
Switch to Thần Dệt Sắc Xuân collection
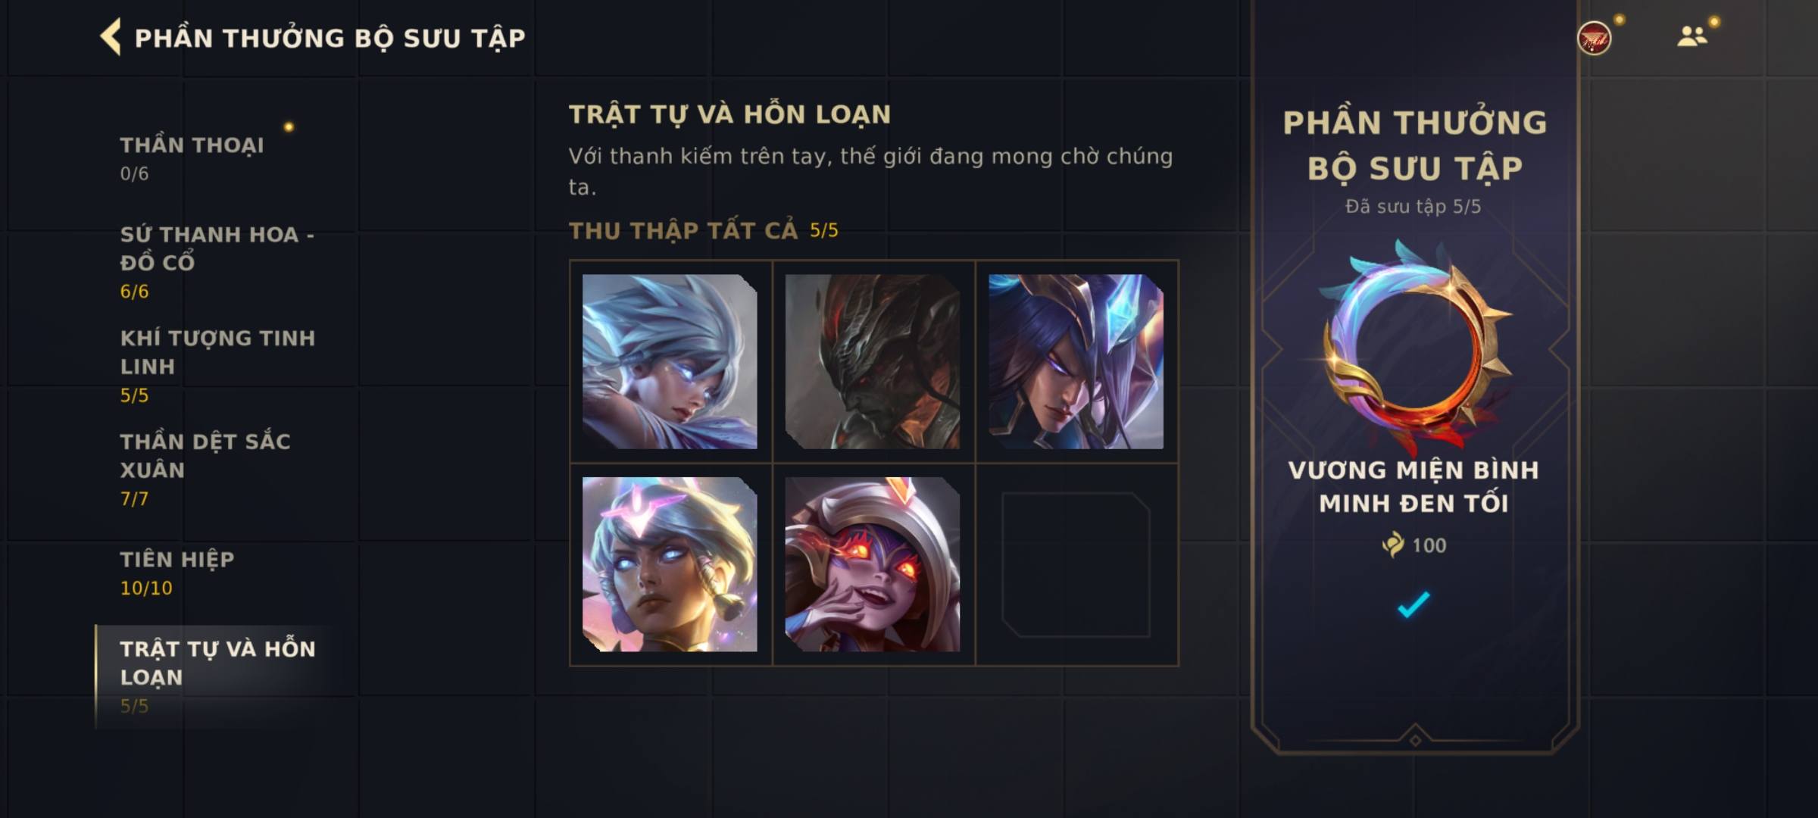pos(205,470)
